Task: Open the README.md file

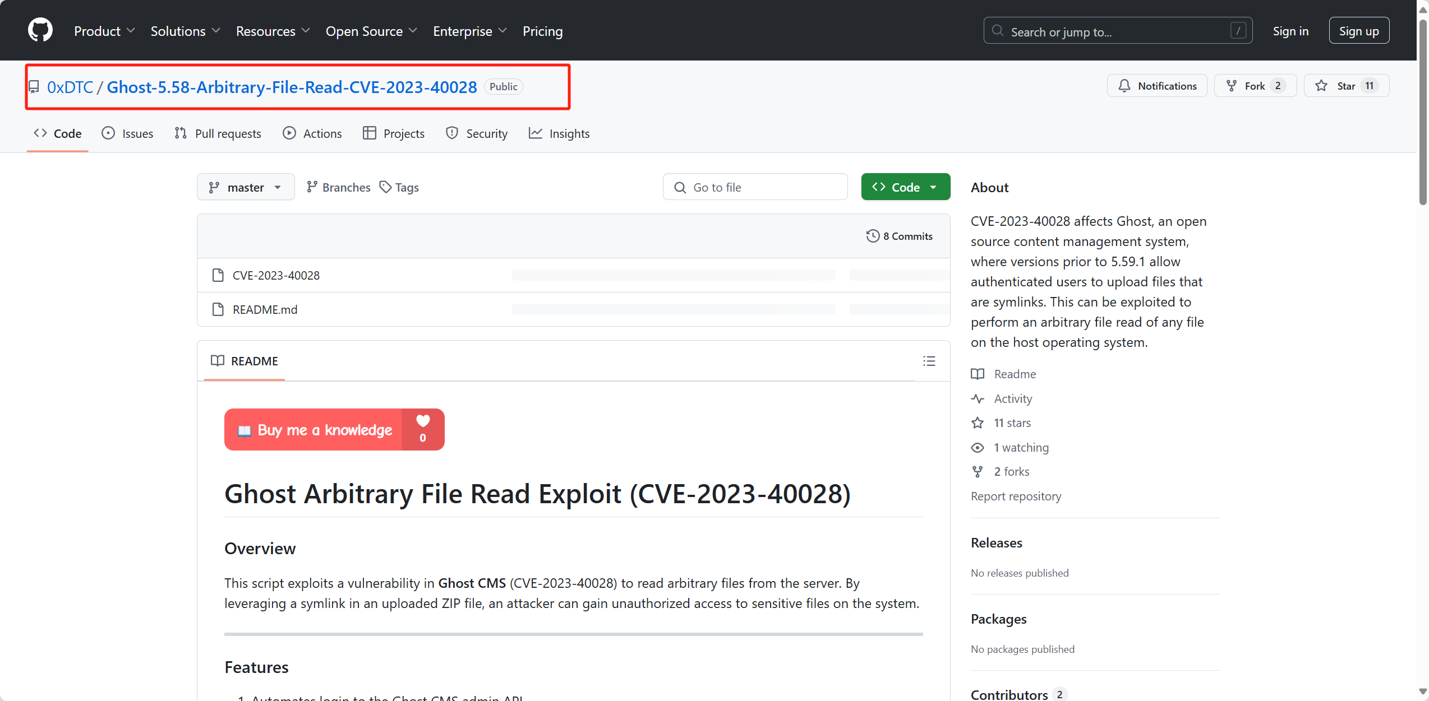Action: tap(265, 309)
